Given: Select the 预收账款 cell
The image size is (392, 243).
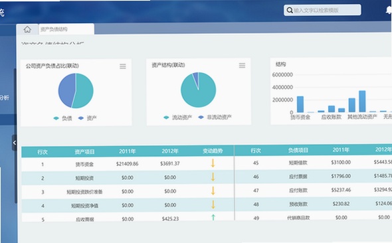Looking at the screenshot, I should pos(298,204).
